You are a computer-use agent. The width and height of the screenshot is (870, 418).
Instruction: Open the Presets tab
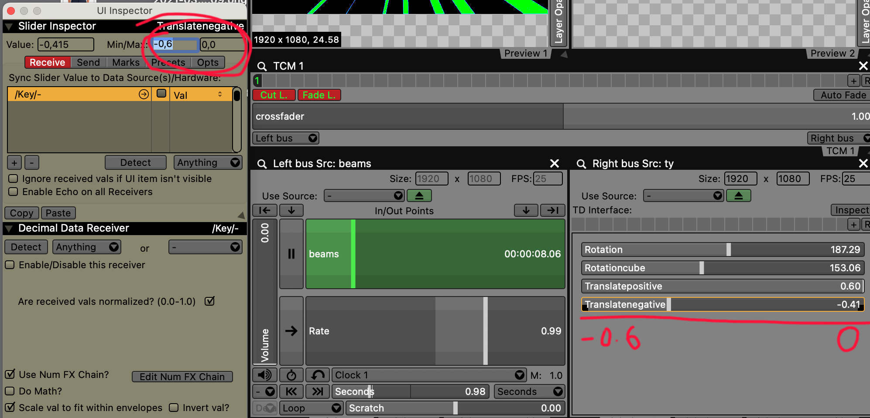(168, 63)
